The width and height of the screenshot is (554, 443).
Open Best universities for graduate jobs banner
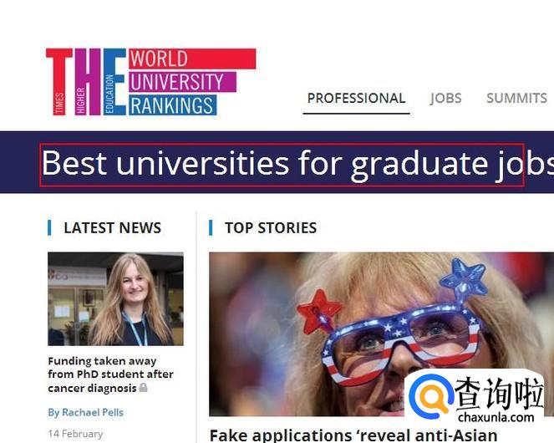click(x=297, y=163)
